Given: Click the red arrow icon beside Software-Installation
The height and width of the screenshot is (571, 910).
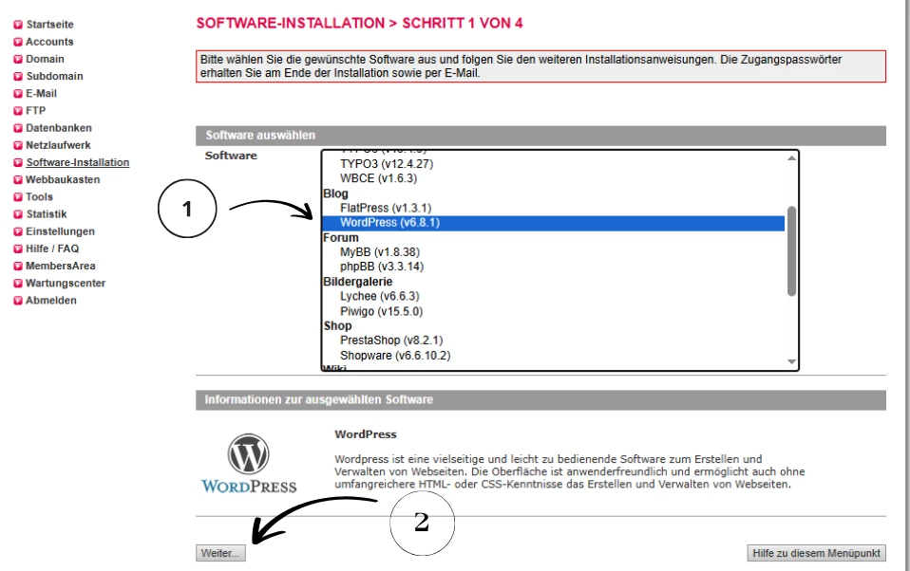Looking at the screenshot, I should pos(18,163).
